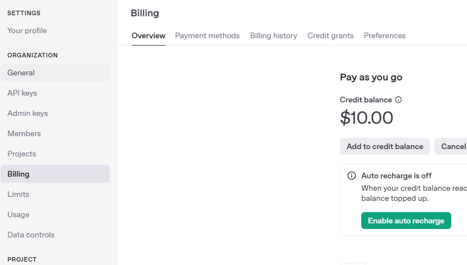Switch to the Overview tab

pos(149,35)
